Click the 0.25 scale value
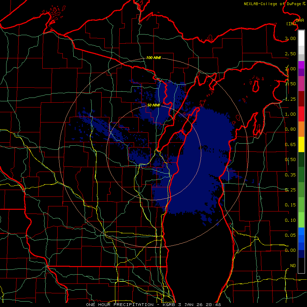Screen dimensions: 307x307 [x=290, y=190]
